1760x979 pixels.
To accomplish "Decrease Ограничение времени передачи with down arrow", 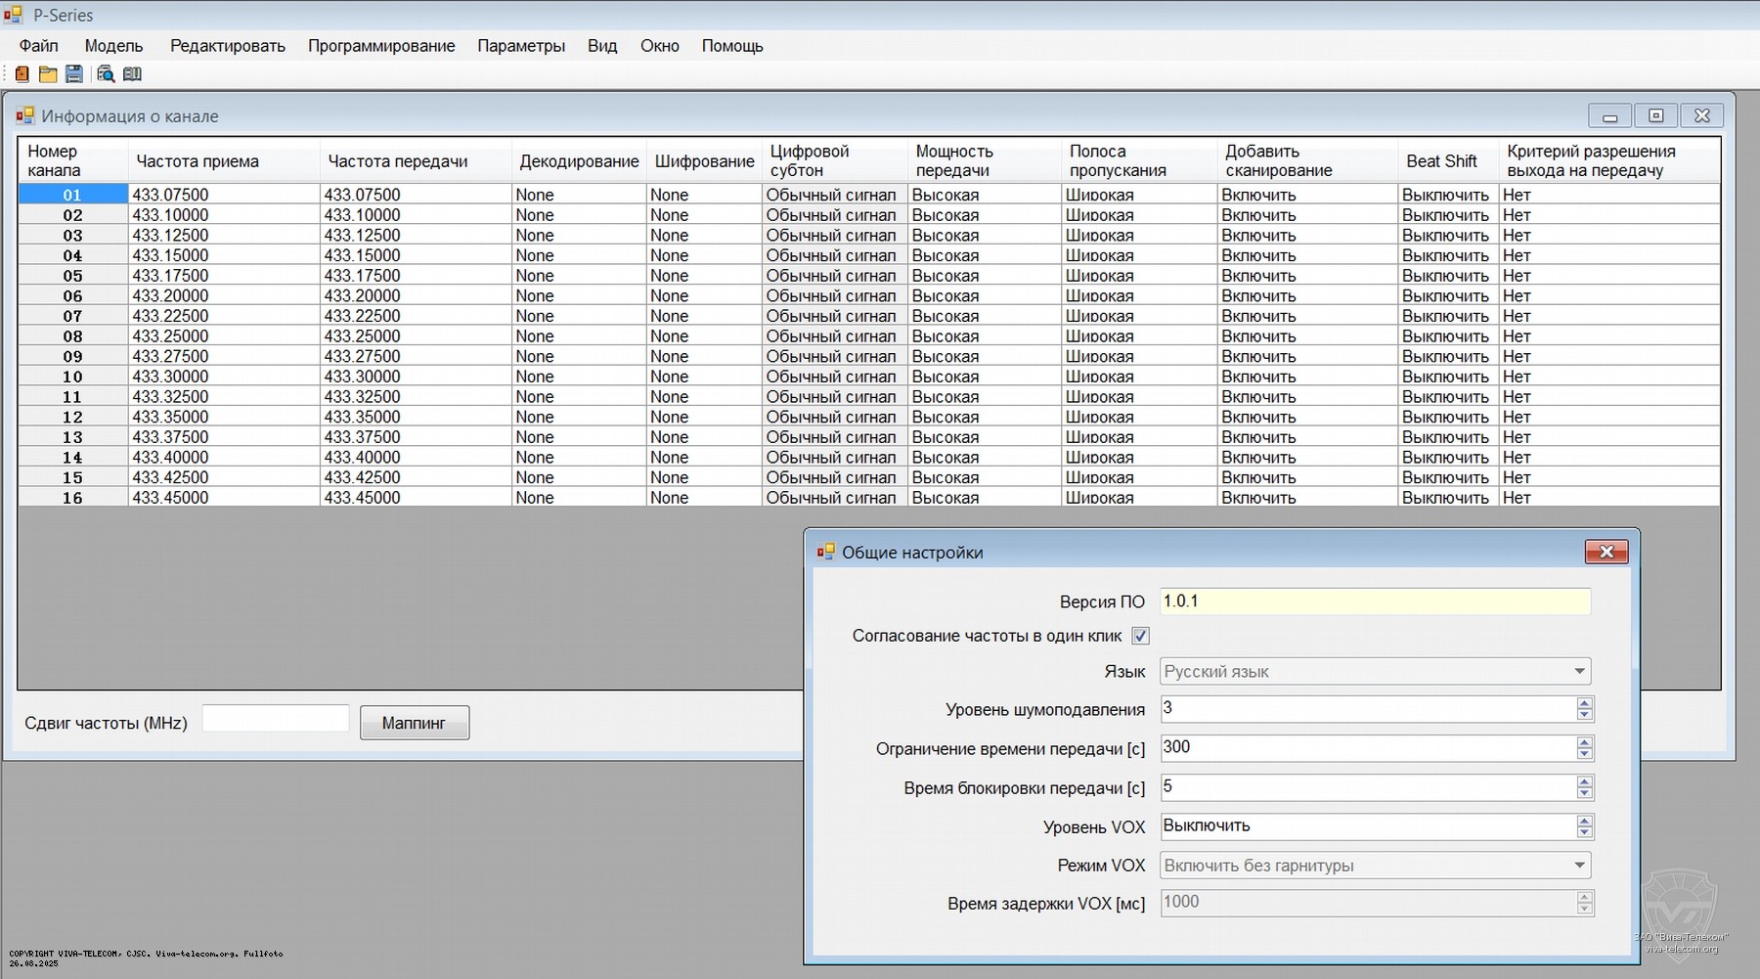I will tap(1584, 754).
